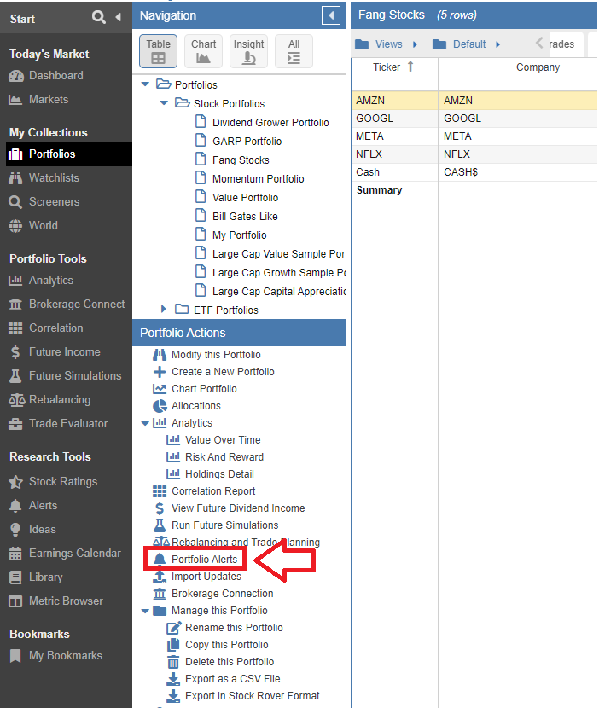The image size is (599, 708).
Task: Switch to the All navigation tab
Action: [x=294, y=51]
